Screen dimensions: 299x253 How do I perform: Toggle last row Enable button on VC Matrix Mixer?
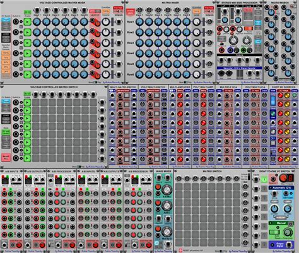tap(27, 74)
